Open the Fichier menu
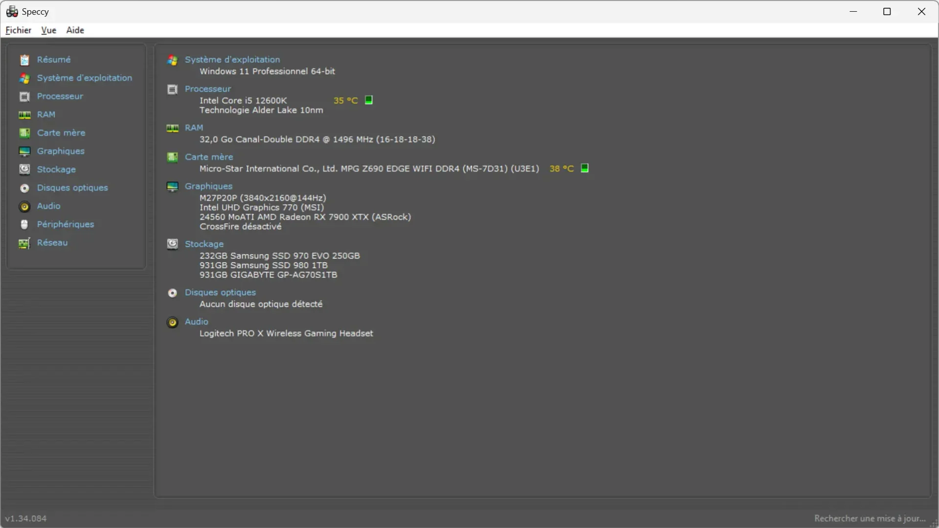 (x=19, y=30)
